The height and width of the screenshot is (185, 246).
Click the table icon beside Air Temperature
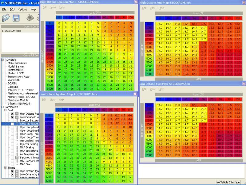17,154
